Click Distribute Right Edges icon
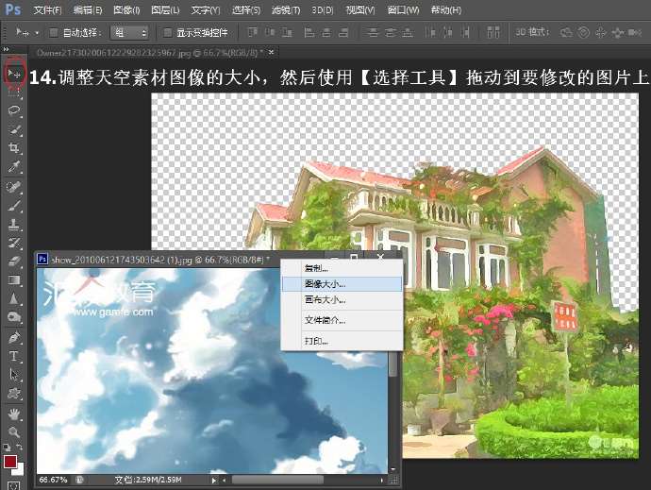 click(x=465, y=32)
